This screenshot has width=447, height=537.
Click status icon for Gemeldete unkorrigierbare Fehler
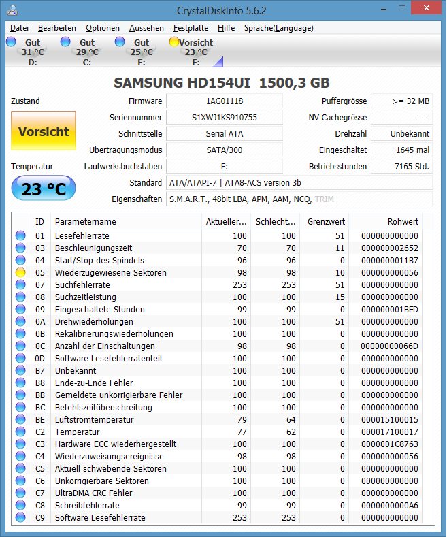point(20,395)
